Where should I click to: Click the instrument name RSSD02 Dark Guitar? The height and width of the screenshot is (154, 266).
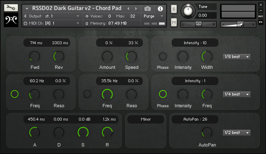pyautogui.click(x=77, y=8)
